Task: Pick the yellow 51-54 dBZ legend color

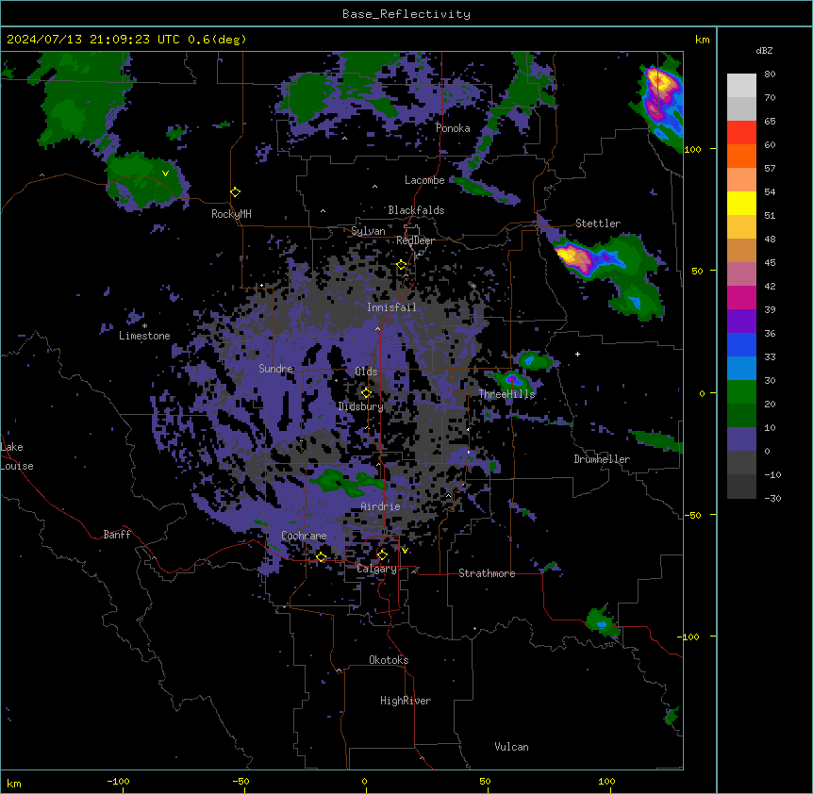Action: click(x=741, y=204)
